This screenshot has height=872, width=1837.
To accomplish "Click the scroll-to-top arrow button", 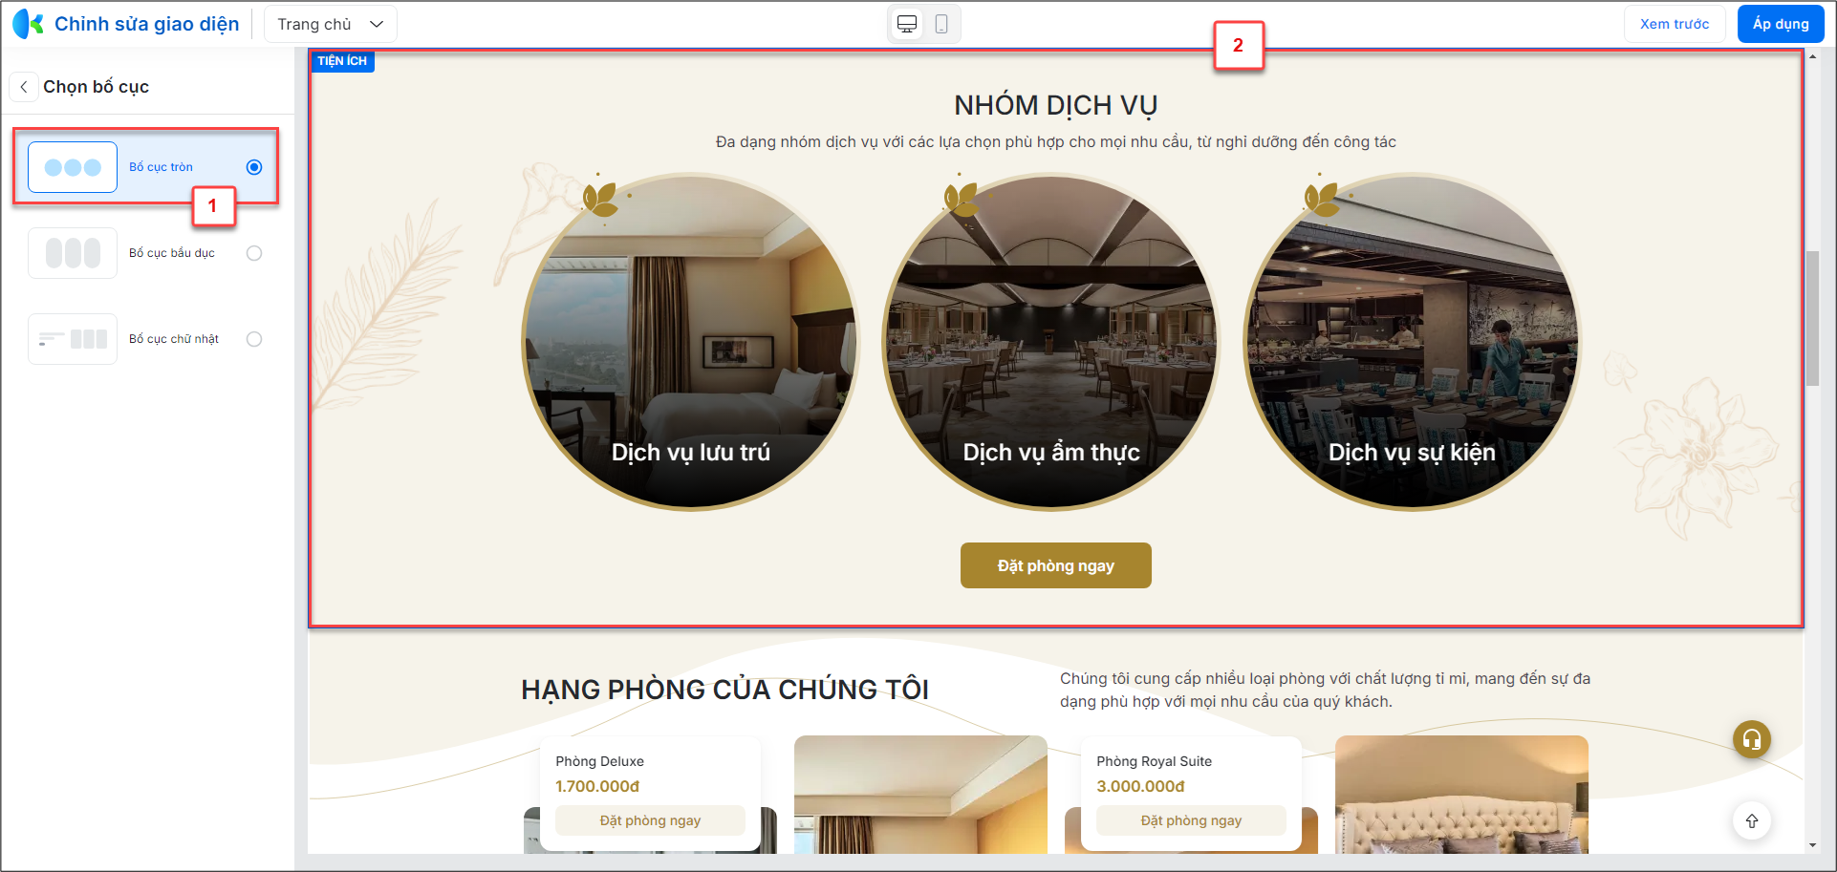I will click(1752, 821).
